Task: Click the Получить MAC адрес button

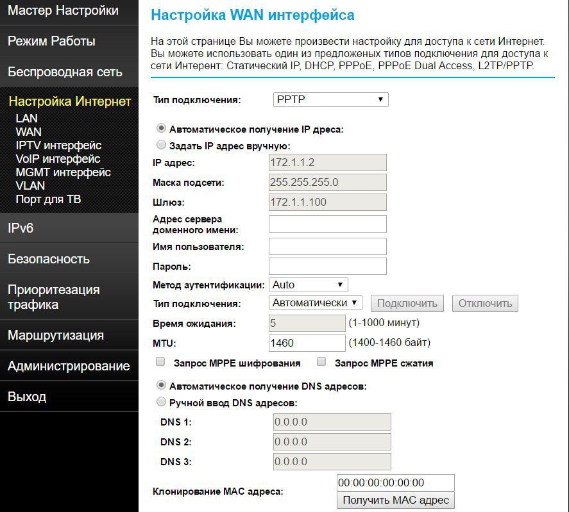Action: click(x=396, y=500)
